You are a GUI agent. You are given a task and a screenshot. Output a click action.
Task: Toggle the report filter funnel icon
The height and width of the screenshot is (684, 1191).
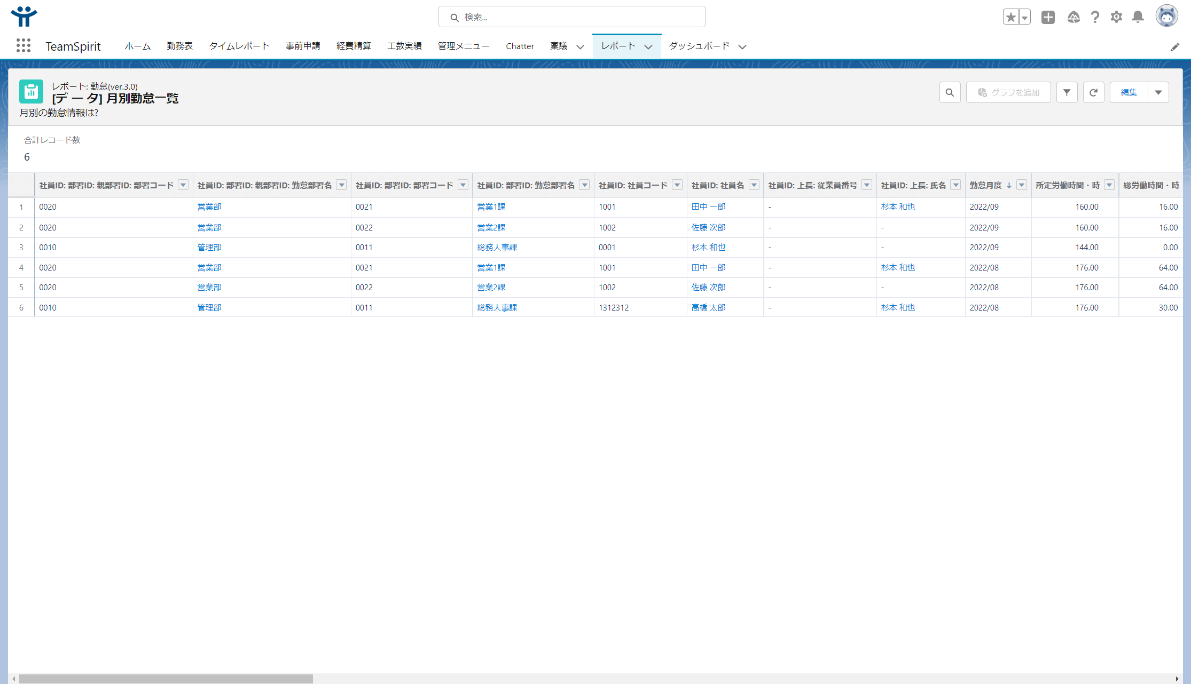point(1067,92)
